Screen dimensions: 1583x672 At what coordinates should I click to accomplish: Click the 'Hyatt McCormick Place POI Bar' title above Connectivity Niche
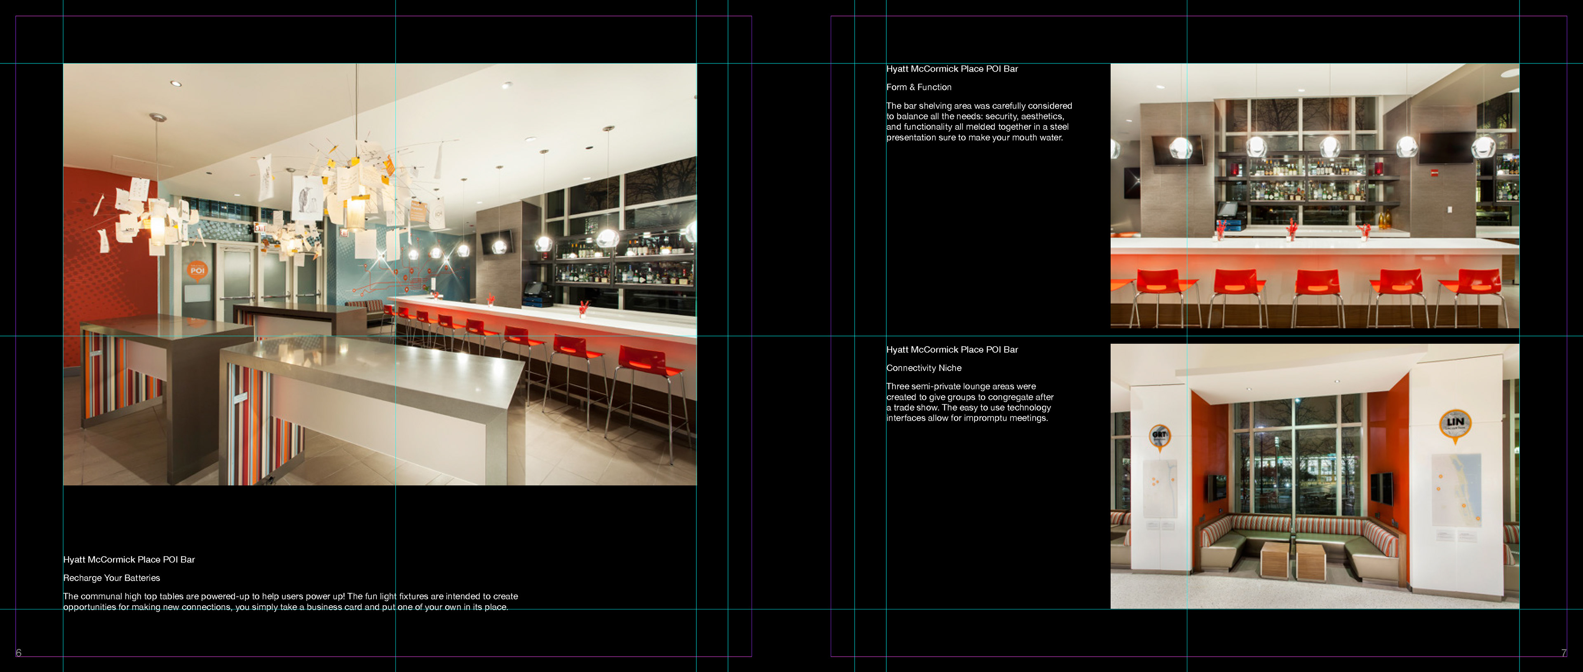pos(952,350)
